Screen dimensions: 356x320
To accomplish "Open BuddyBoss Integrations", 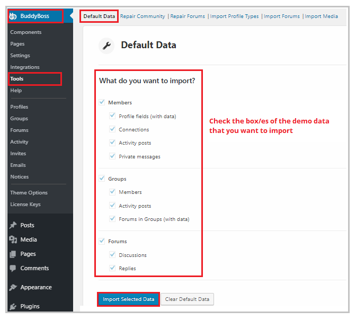I will tap(25, 67).
